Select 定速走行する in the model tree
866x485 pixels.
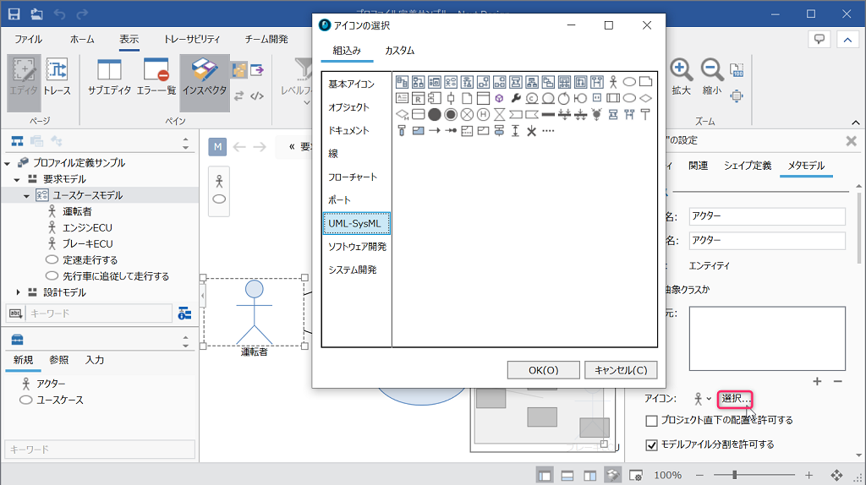coord(90,260)
